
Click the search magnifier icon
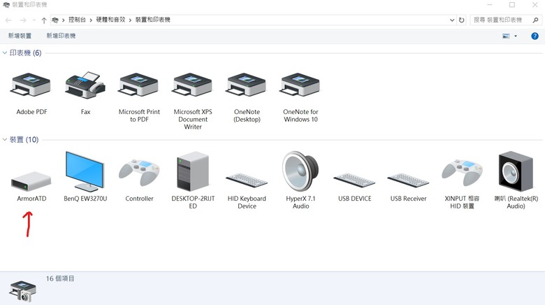tap(535, 20)
